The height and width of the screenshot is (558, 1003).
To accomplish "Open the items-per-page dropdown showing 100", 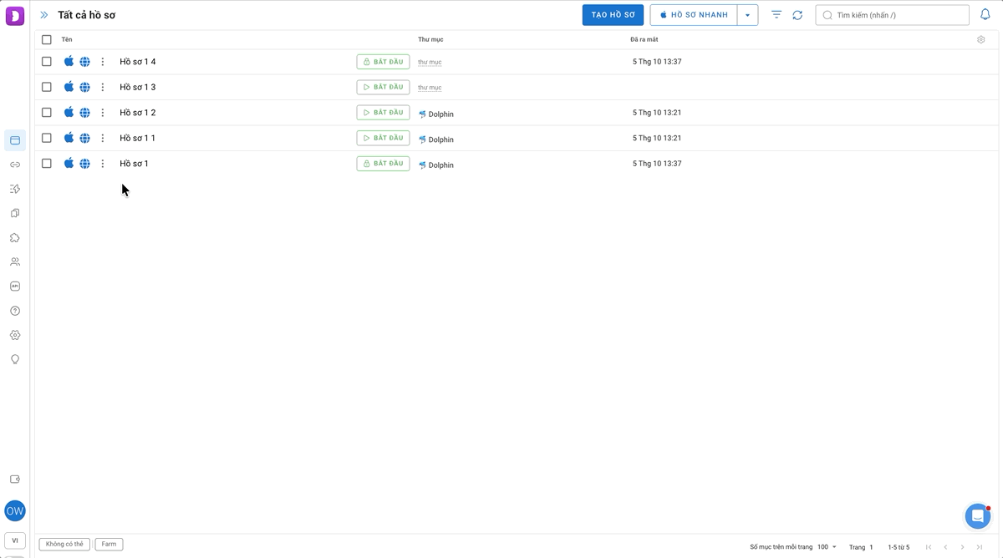I will point(827,547).
